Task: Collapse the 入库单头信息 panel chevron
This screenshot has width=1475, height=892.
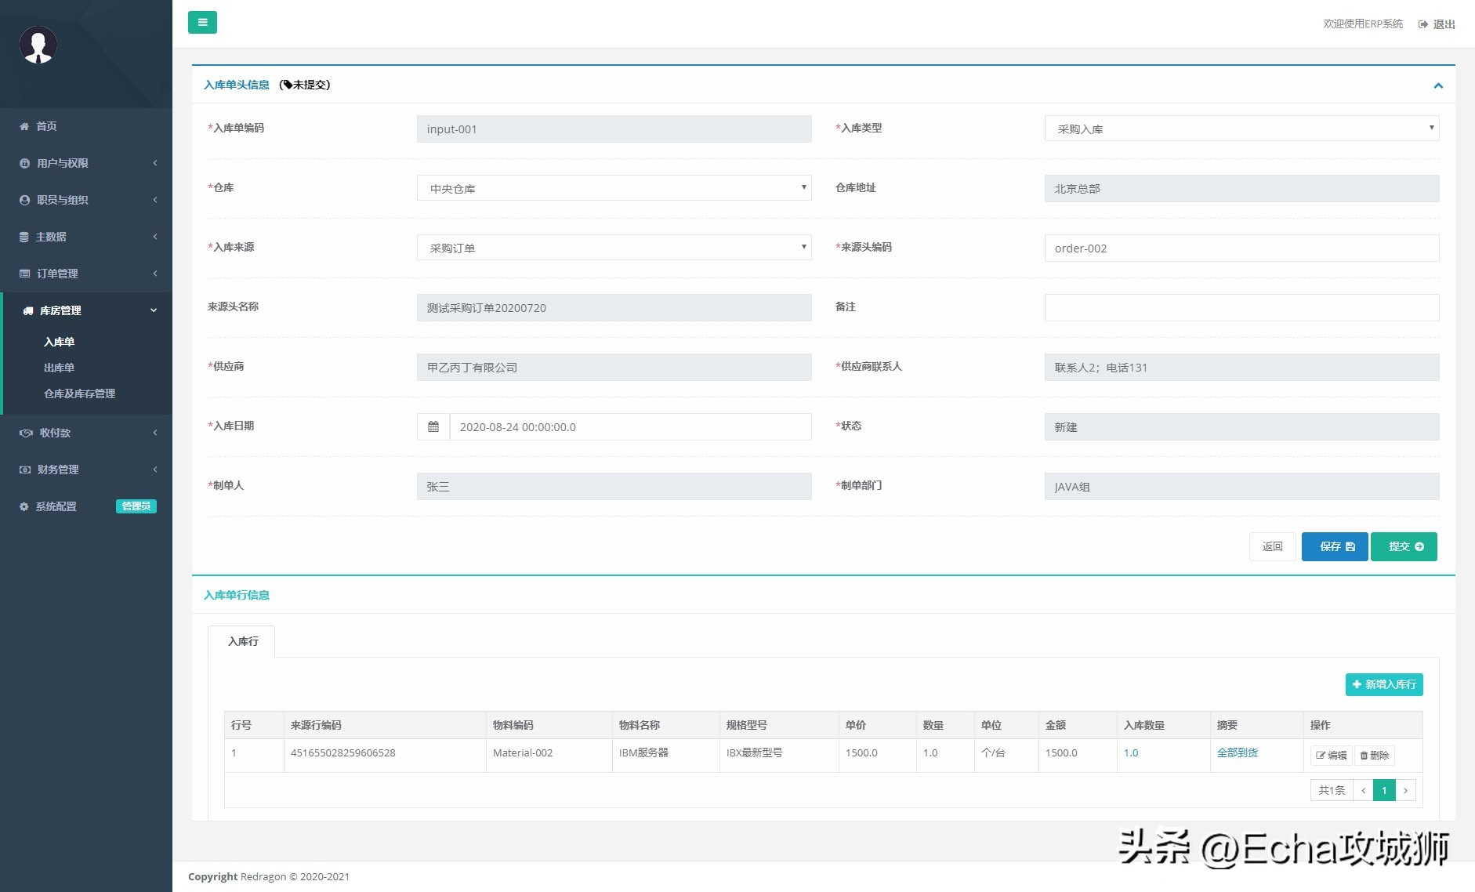Action: pos(1438,85)
